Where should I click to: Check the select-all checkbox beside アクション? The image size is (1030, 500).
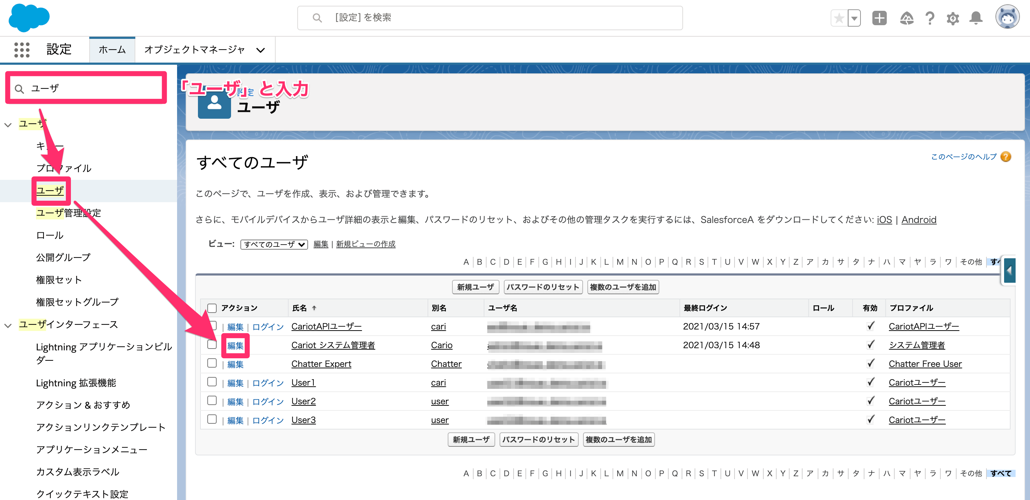point(212,308)
